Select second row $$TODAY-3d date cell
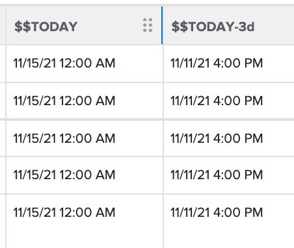The width and height of the screenshot is (294, 248). (229, 101)
